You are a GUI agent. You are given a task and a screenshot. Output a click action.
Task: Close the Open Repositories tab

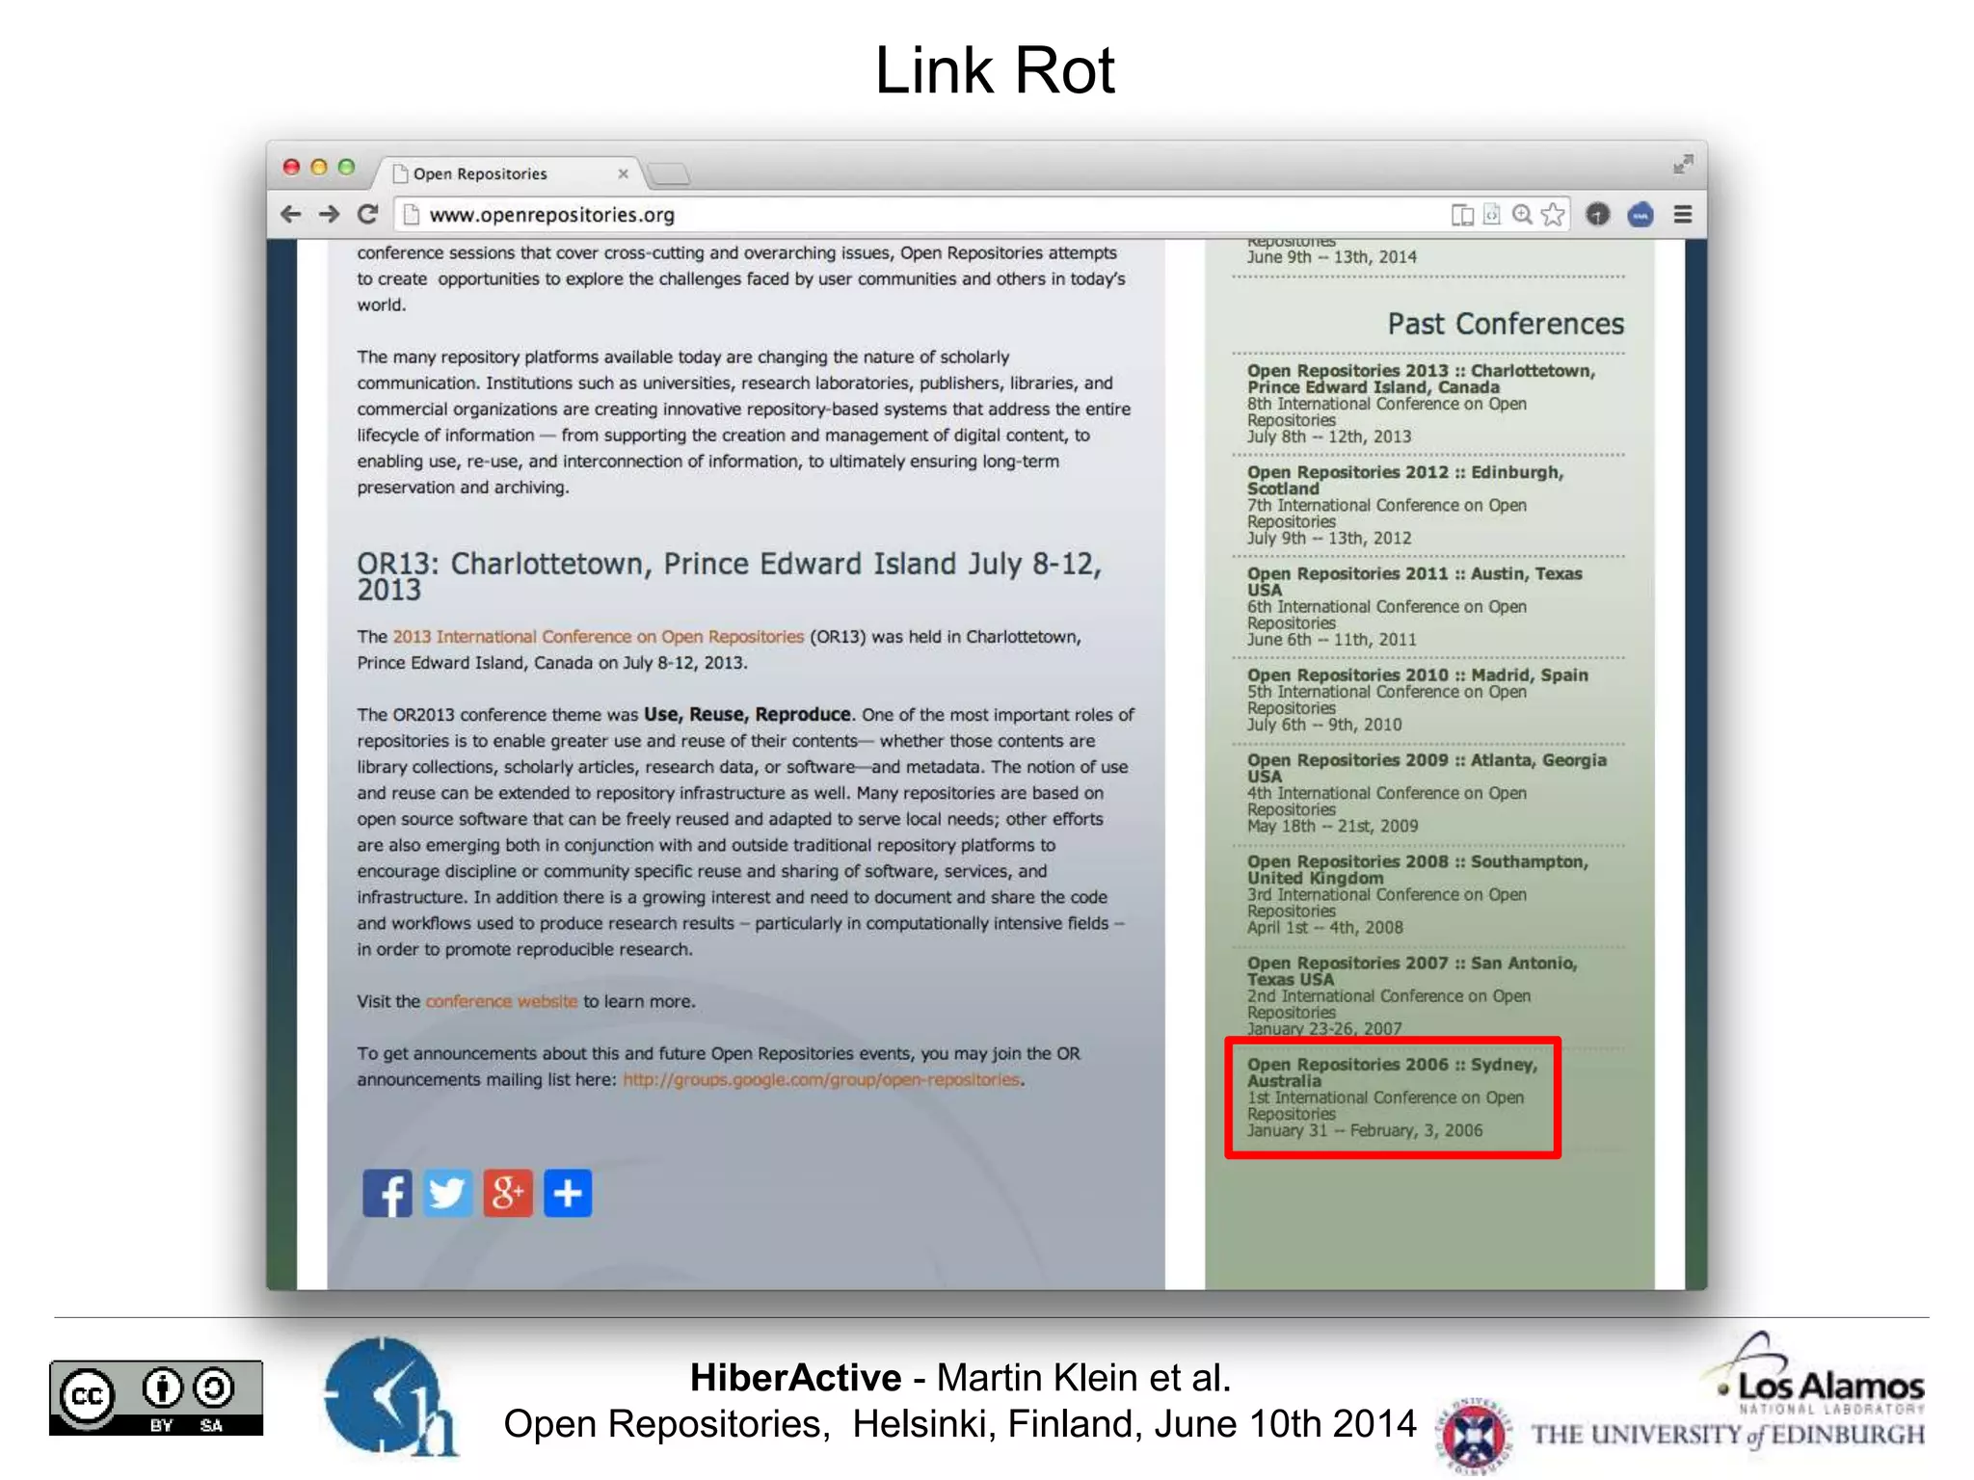click(x=623, y=173)
